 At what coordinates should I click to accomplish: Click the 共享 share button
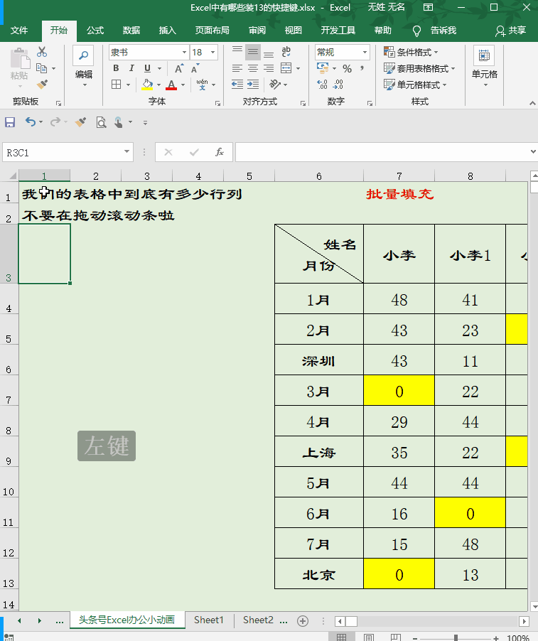[x=510, y=31]
